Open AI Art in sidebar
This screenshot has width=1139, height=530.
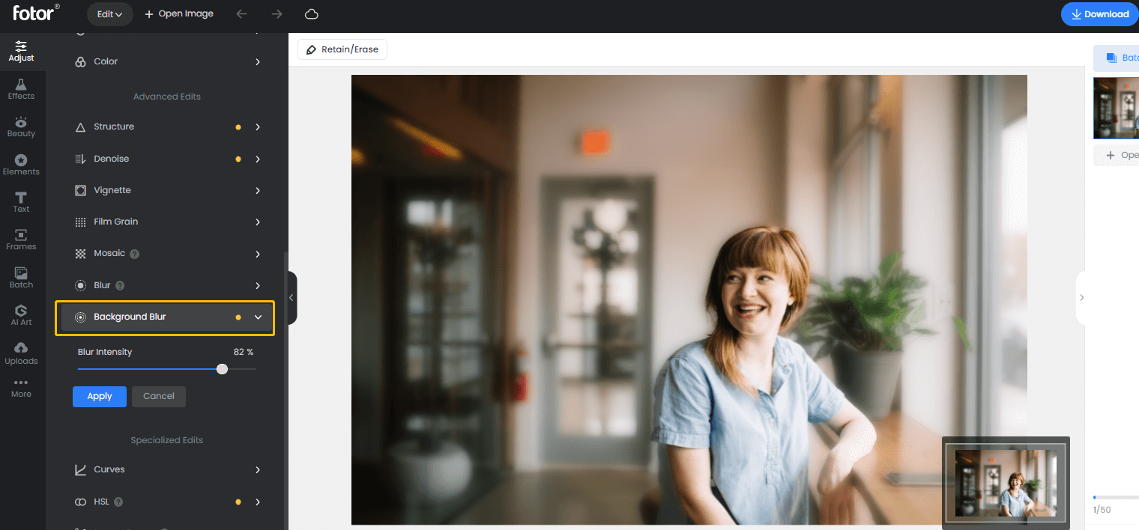click(x=21, y=315)
